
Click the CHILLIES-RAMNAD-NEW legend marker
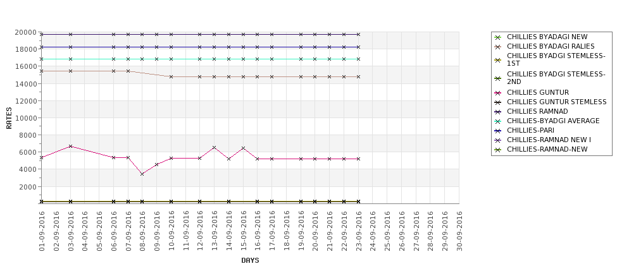(x=498, y=150)
